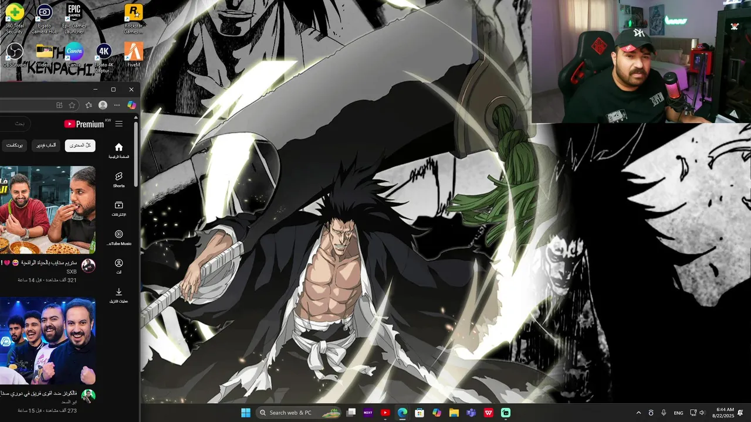The width and height of the screenshot is (751, 422).
Task: Open Shorts in YouTube sidebar
Action: [x=119, y=180]
